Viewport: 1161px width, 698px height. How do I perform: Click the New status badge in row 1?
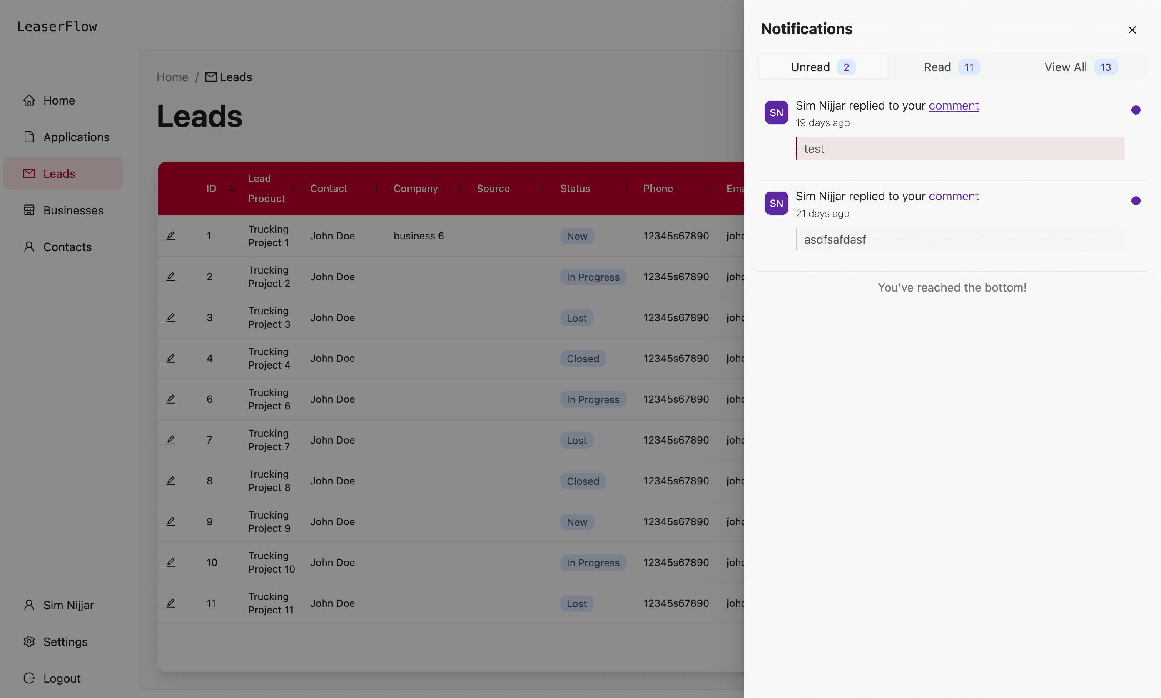coord(576,236)
